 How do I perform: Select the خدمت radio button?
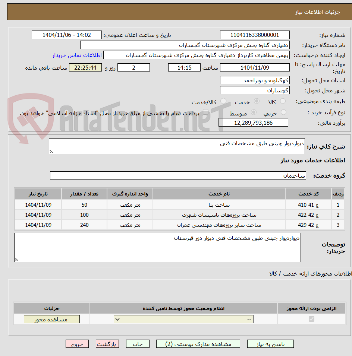pyautogui.click(x=257, y=101)
